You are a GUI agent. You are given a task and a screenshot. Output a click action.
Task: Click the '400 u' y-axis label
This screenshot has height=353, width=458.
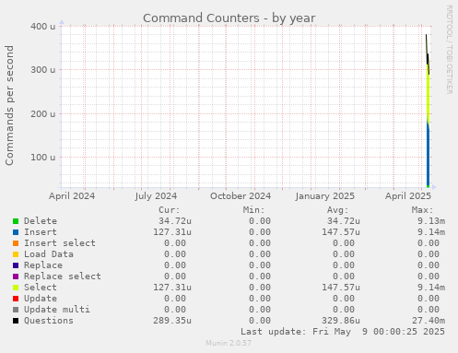43,27
